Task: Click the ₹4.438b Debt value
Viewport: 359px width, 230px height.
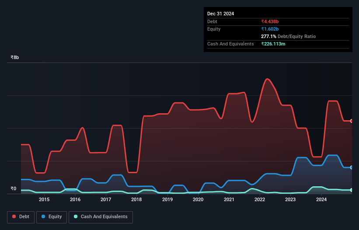Action: pyautogui.click(x=270, y=21)
